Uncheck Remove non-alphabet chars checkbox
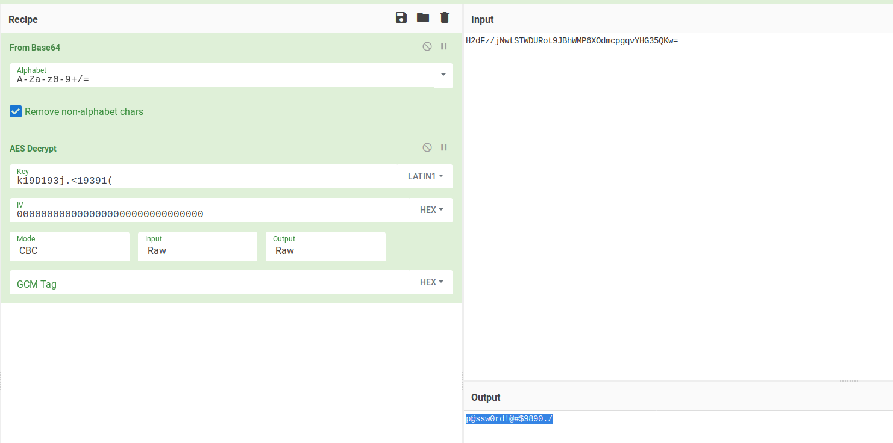The image size is (893, 443). (16, 111)
